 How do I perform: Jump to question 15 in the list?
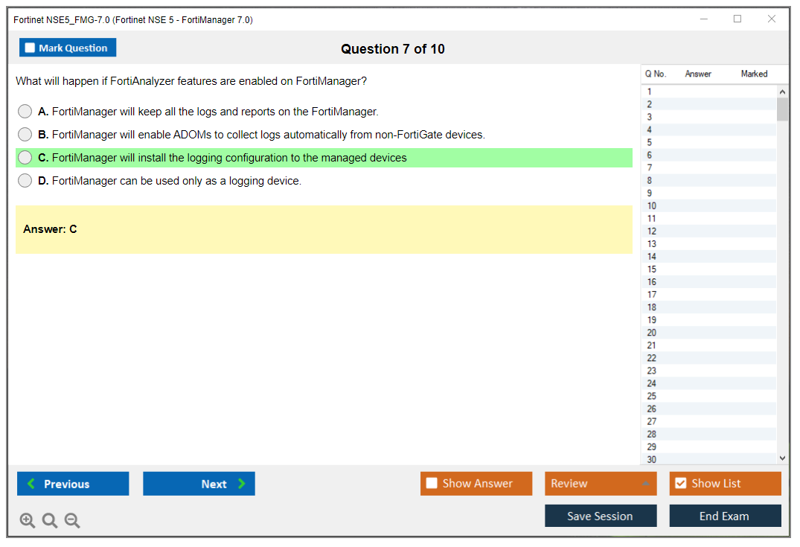click(x=652, y=269)
